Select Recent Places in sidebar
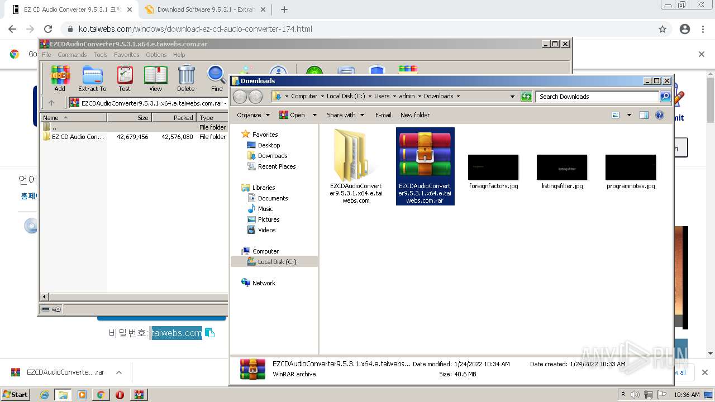 (277, 166)
